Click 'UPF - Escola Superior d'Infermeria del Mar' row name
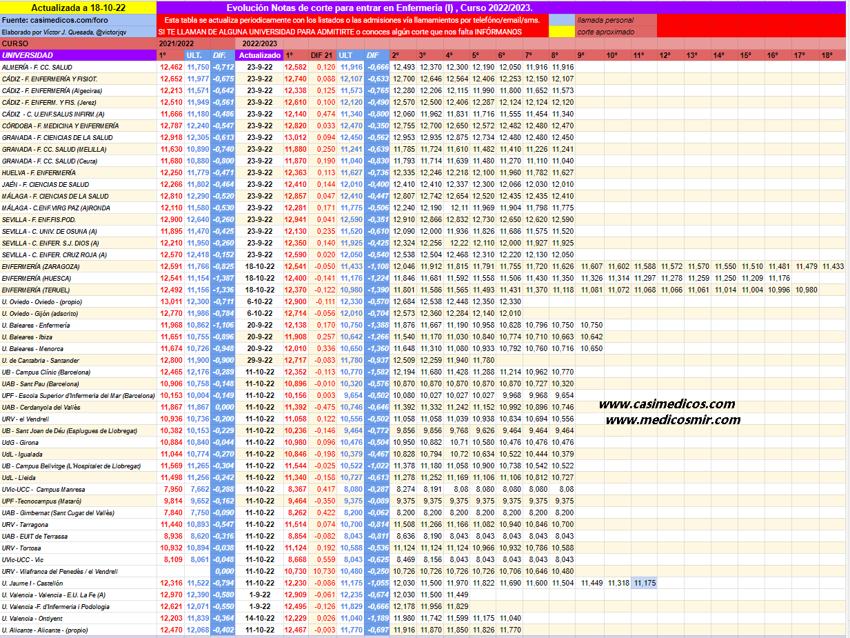Viewport: 850px width, 638px height. [x=78, y=395]
